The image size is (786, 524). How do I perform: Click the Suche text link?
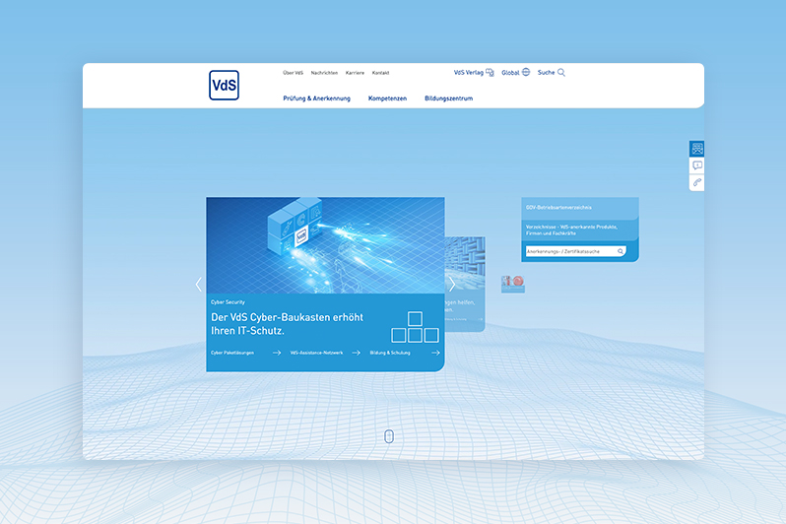pos(546,73)
